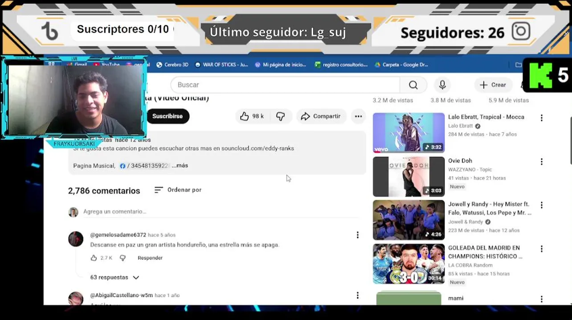Open options menu for gemelosadame6372 comment
The width and height of the screenshot is (572, 320).
pos(357,235)
